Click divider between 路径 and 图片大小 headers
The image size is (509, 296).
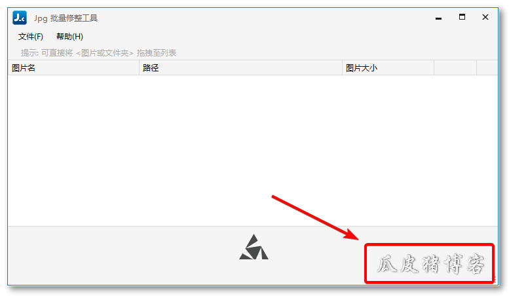(x=342, y=68)
